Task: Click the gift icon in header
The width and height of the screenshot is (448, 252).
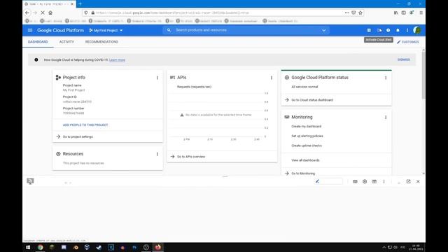Action: 369,30
